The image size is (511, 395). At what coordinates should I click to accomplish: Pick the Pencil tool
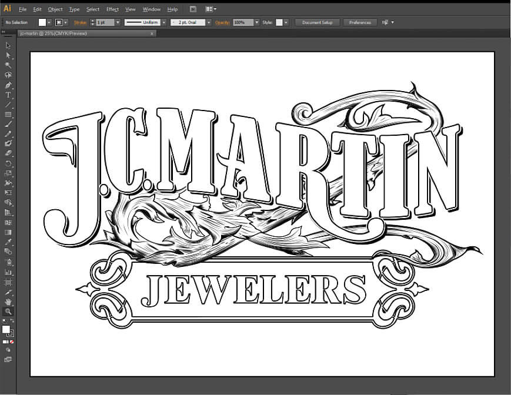pyautogui.click(x=8, y=134)
